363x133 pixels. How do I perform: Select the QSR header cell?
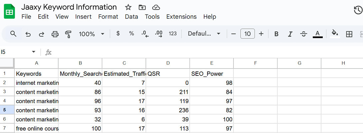168,74
